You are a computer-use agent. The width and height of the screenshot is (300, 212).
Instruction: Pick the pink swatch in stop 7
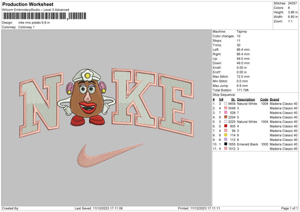click(x=226, y=130)
